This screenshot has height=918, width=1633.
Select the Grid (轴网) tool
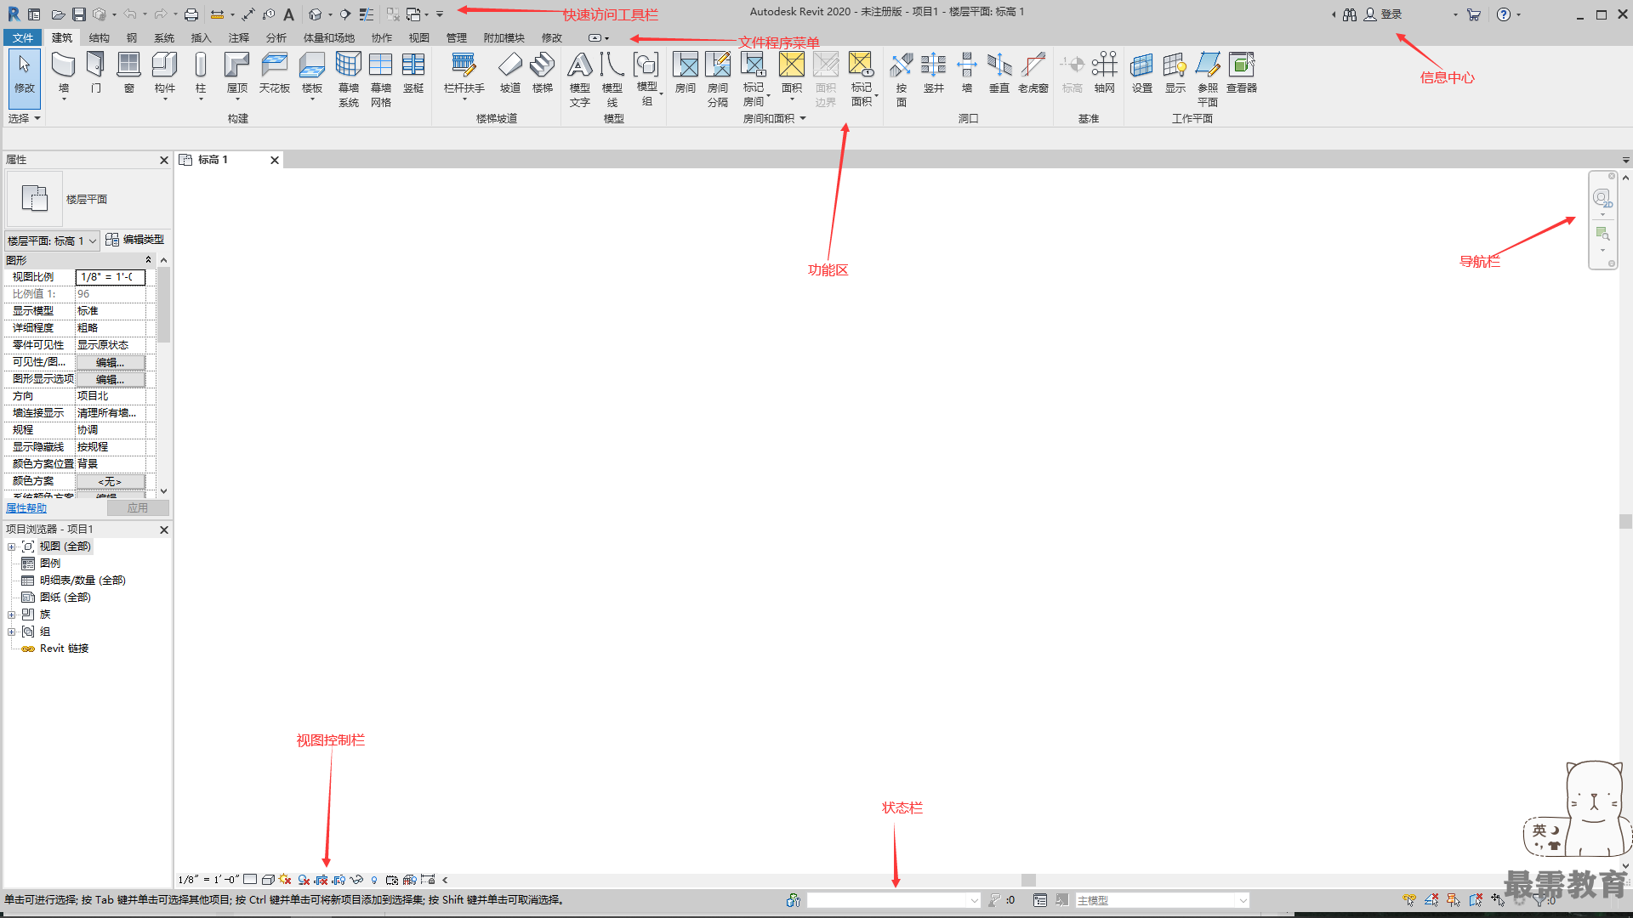pyautogui.click(x=1105, y=72)
